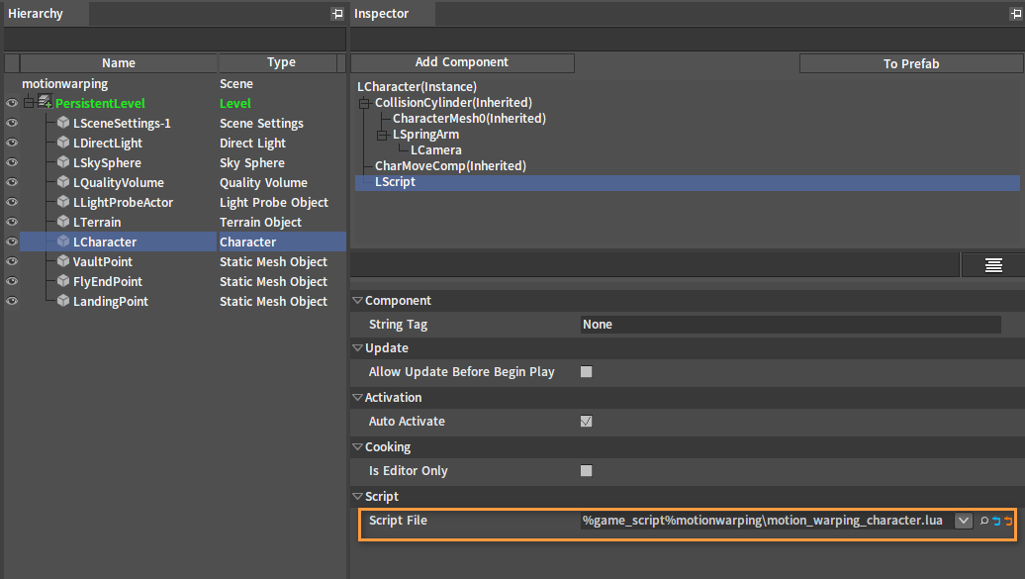Screen dimensions: 1025x579
Task: Toggle the property list view icon
Action: coord(993,265)
